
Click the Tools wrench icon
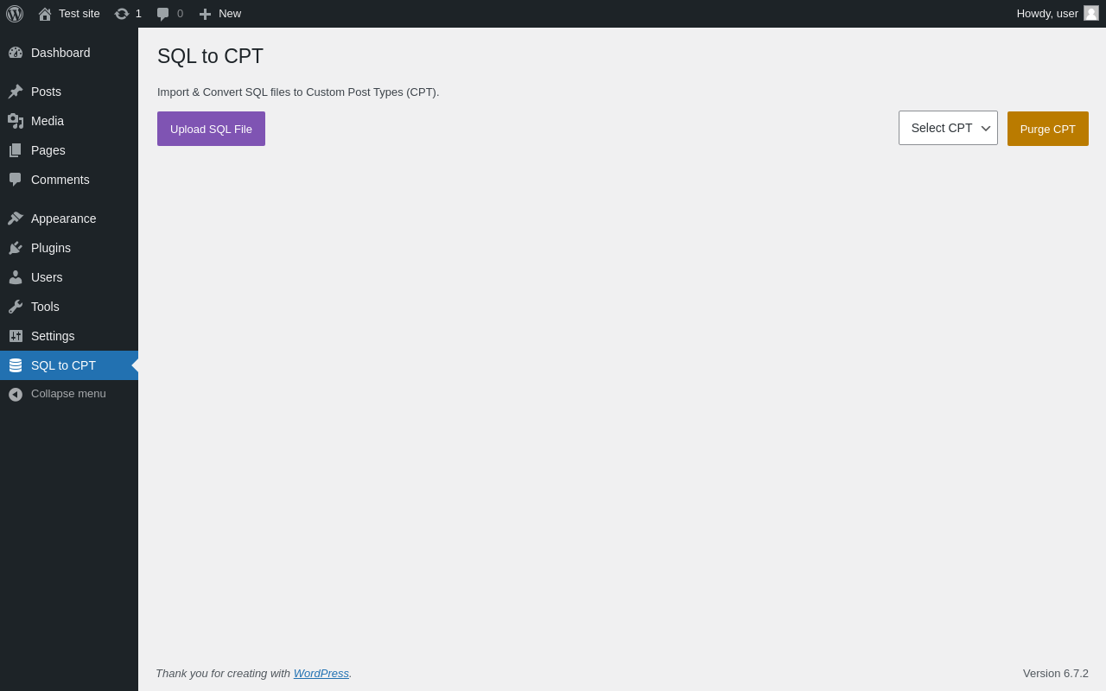(16, 307)
